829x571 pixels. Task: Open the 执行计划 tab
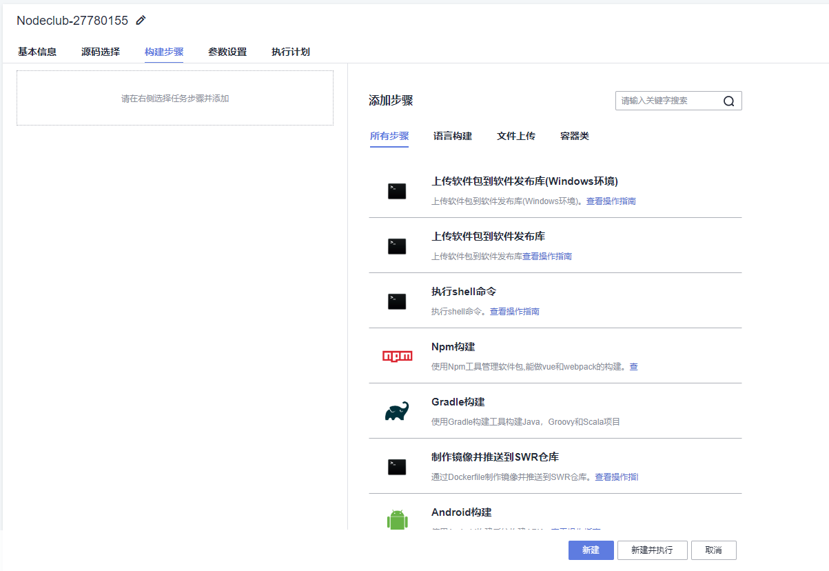(x=291, y=52)
